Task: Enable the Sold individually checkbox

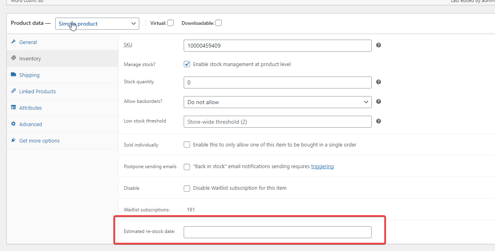Action: pyautogui.click(x=187, y=145)
